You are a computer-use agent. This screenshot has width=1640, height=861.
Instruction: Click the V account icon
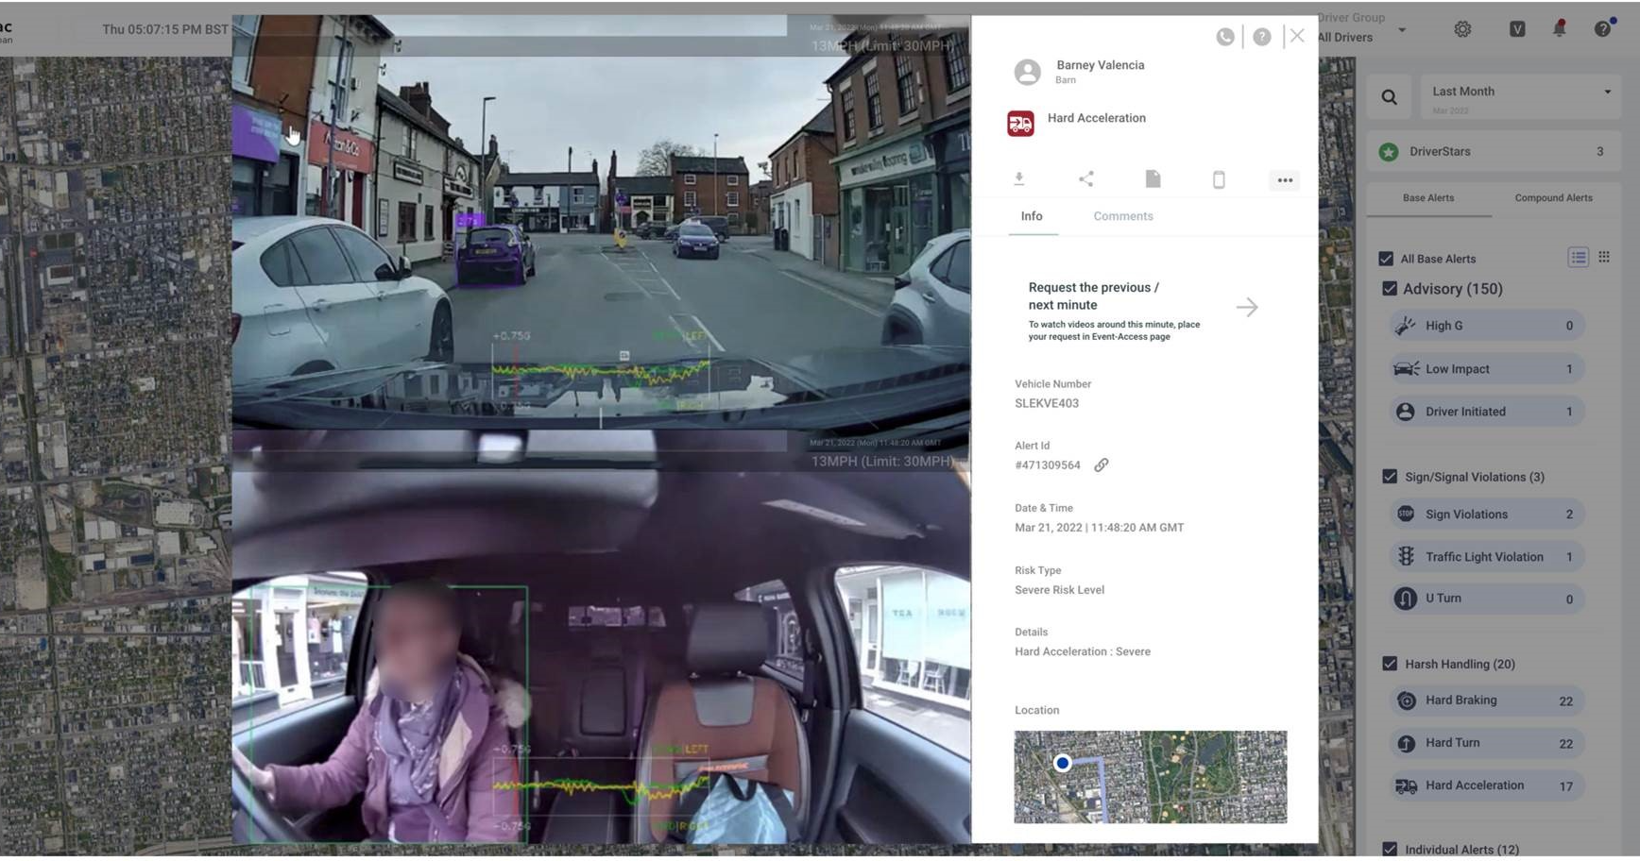[x=1517, y=29]
